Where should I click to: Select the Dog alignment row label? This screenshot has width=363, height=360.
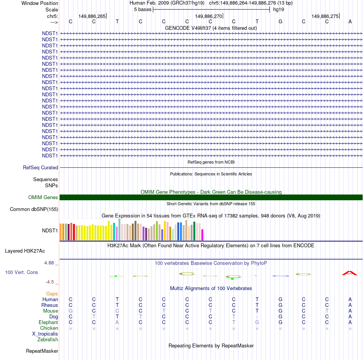click(53, 317)
